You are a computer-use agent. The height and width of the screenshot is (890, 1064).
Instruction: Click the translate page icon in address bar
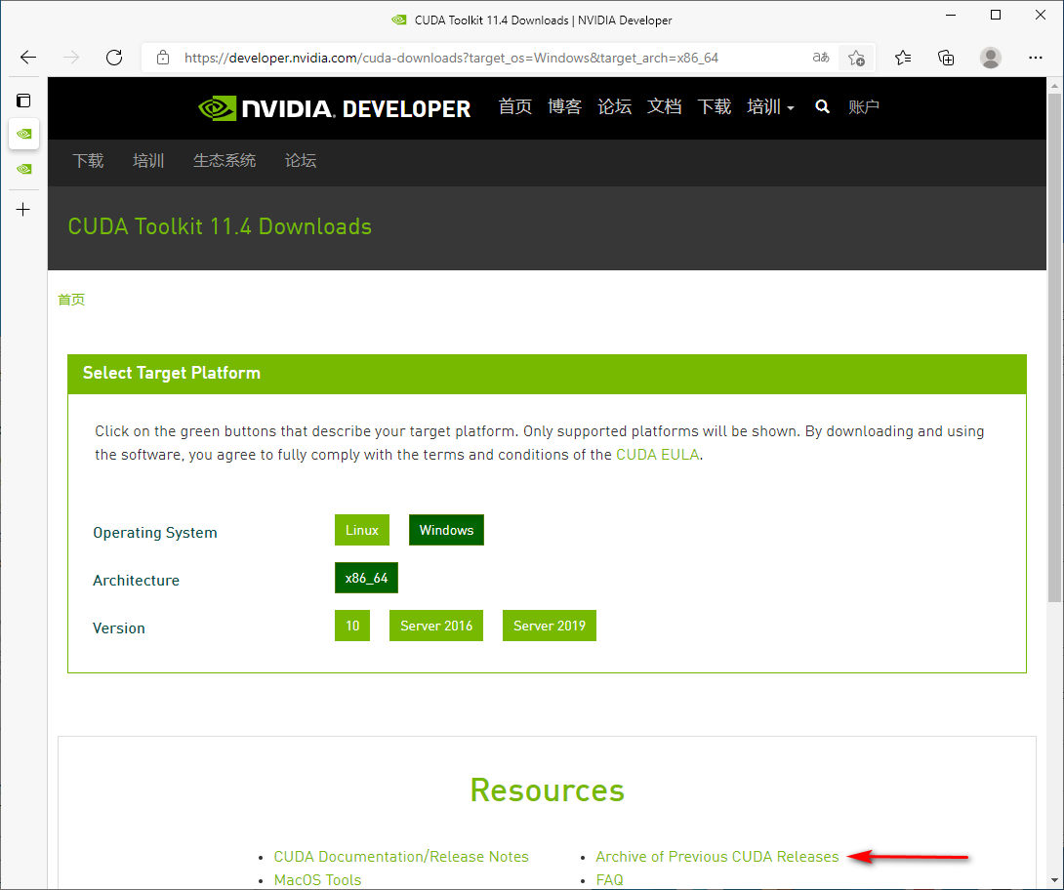821,58
